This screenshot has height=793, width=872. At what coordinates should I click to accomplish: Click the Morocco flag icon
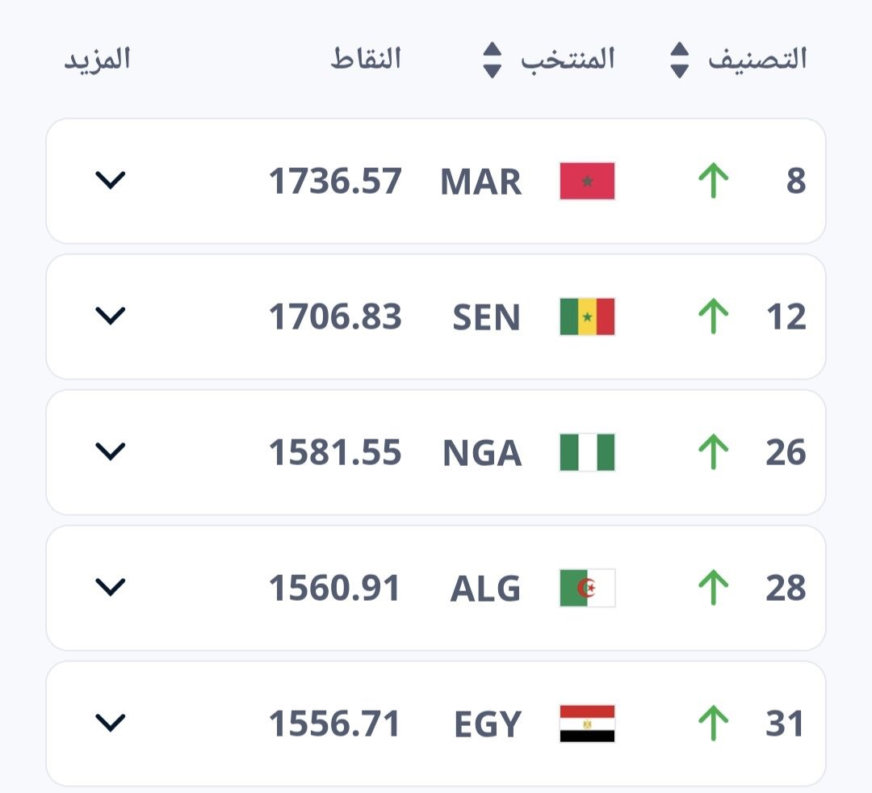pyautogui.click(x=587, y=181)
